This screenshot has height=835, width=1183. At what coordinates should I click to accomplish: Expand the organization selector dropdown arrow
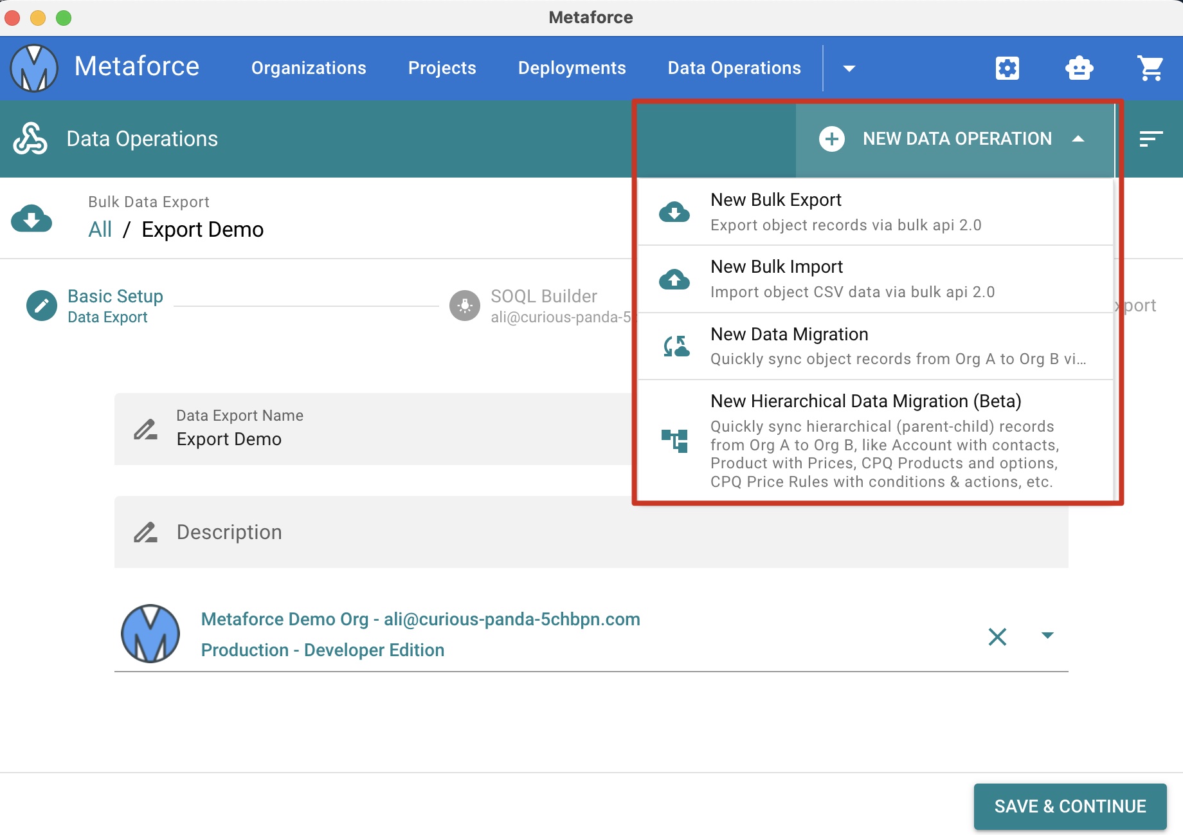point(1047,636)
